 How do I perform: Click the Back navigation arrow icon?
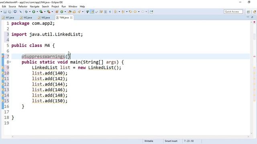[x=135, y=12]
